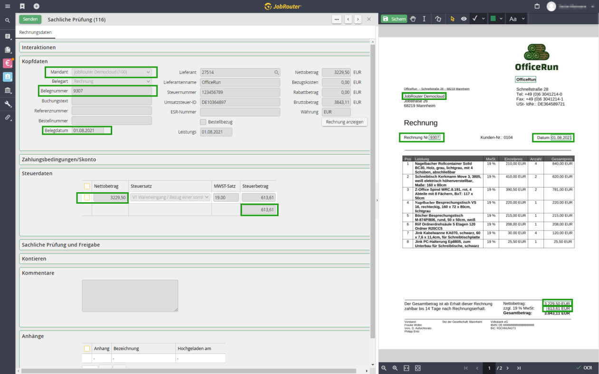Open the Belegart dropdown
The height and width of the screenshot is (374, 599).
click(112, 82)
